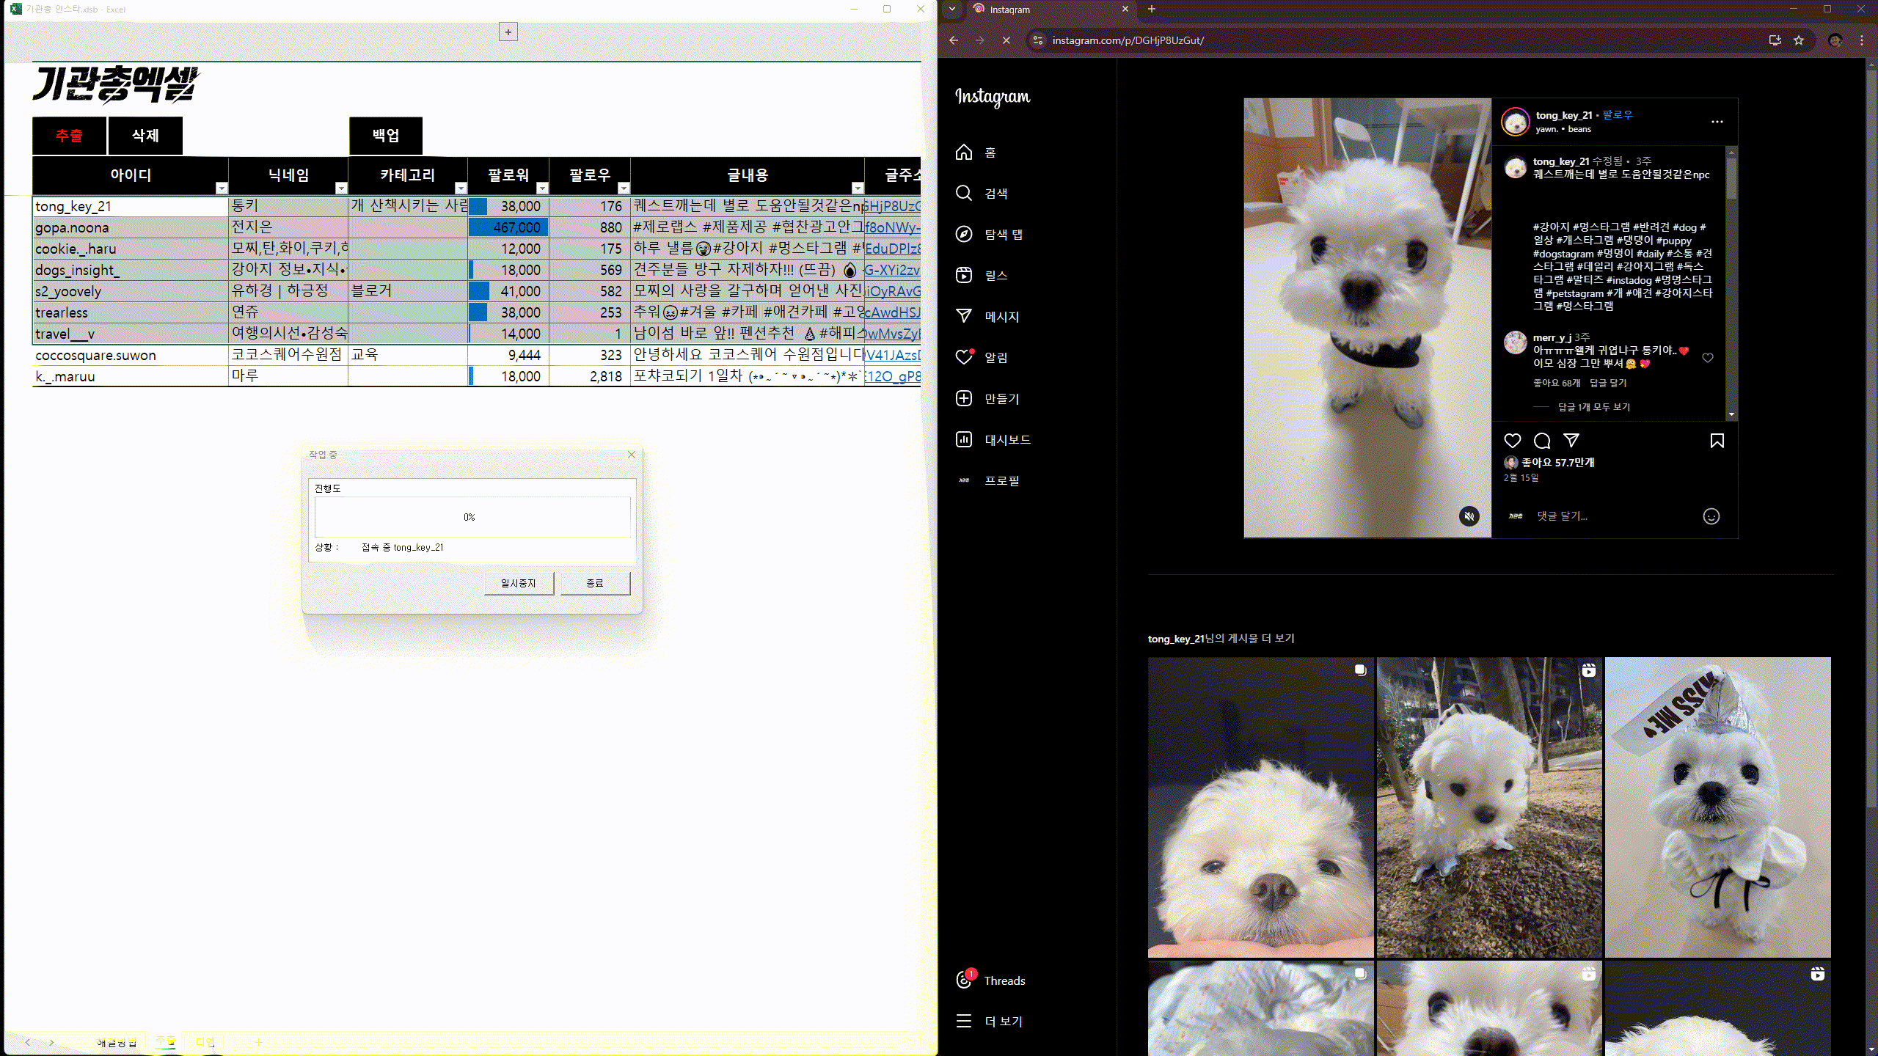Unmute the video with the speaker icon
This screenshot has width=1878, height=1056.
tap(1469, 516)
